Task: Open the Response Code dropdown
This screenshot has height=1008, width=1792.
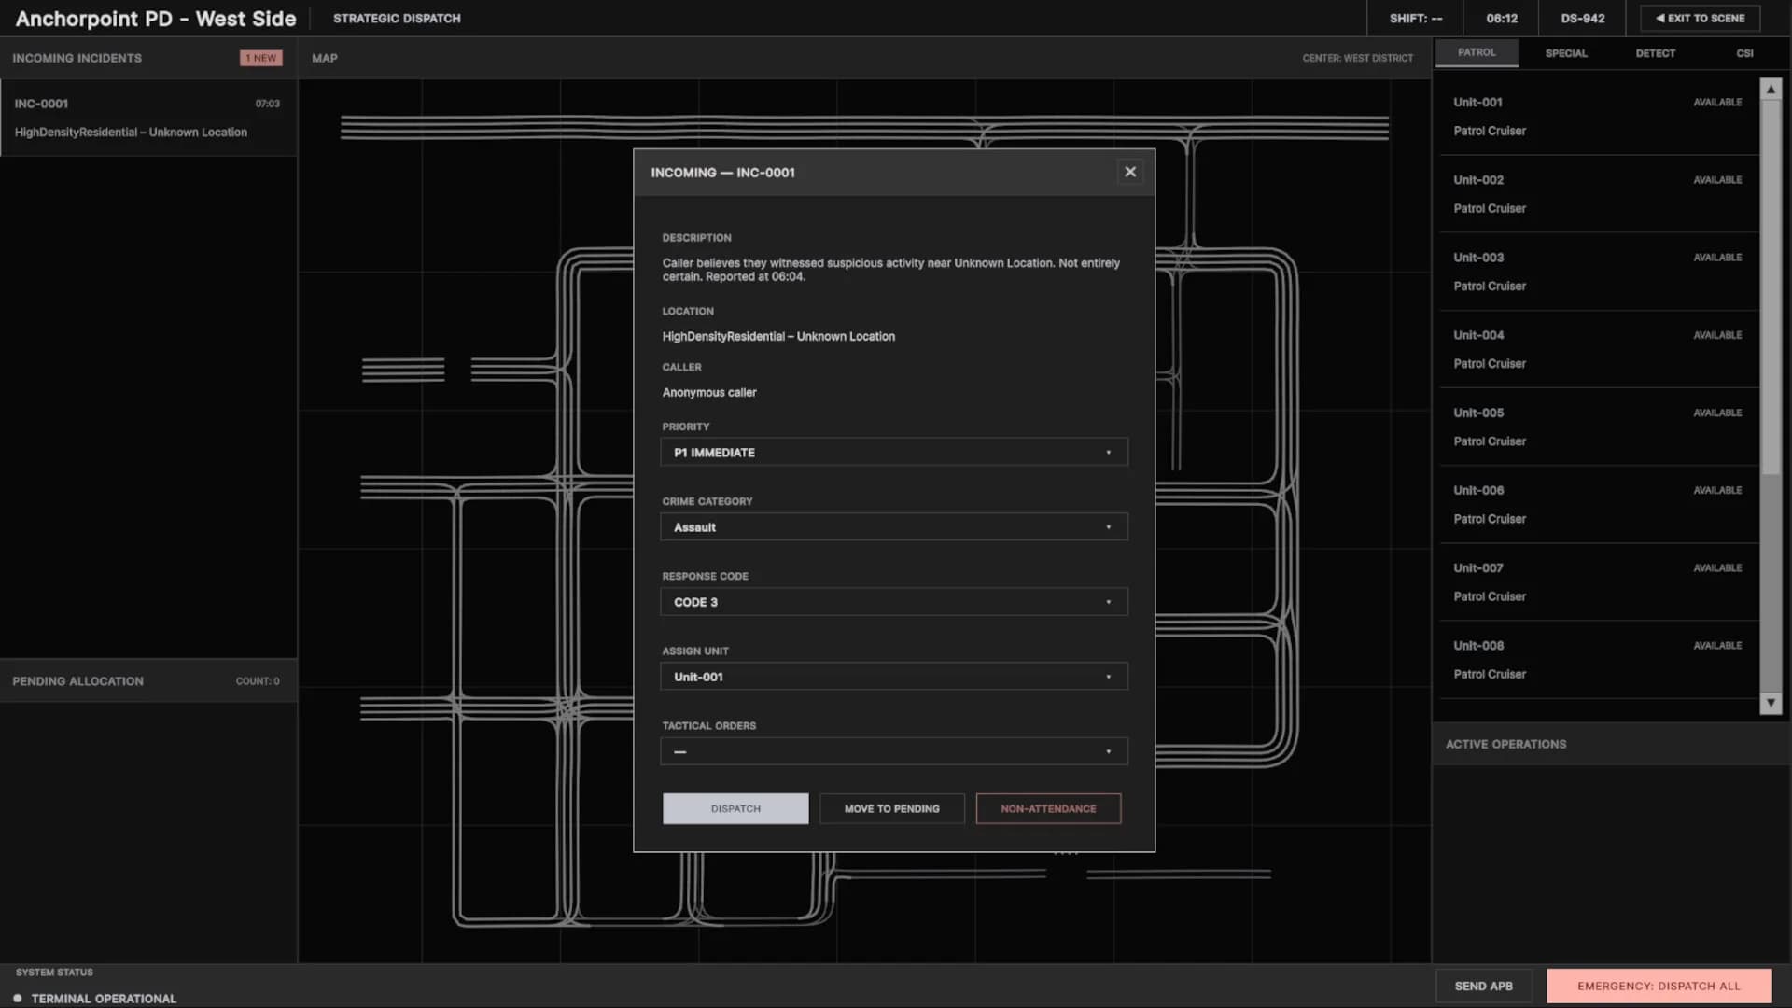Action: click(x=893, y=602)
